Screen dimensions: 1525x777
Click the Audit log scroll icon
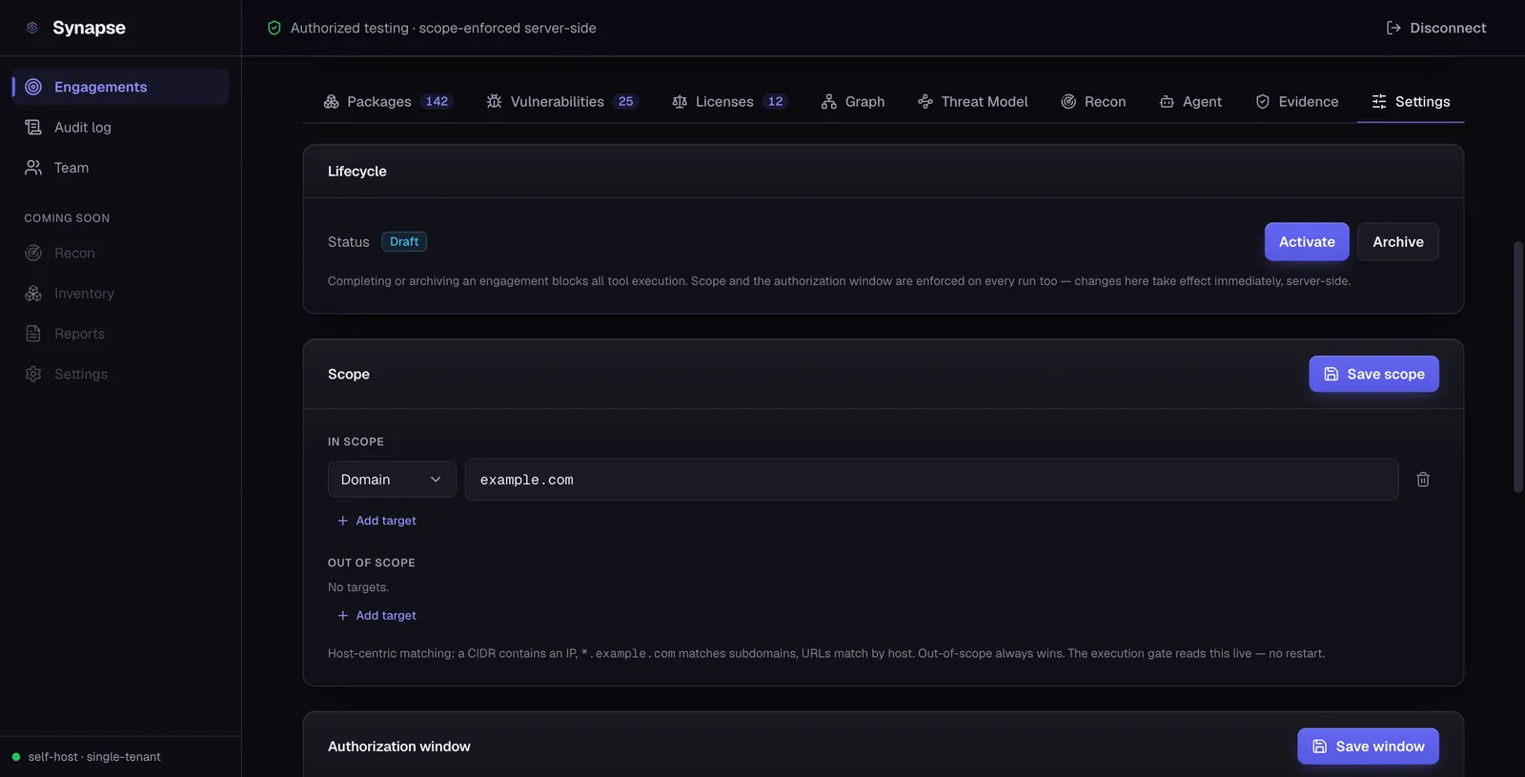click(x=33, y=127)
